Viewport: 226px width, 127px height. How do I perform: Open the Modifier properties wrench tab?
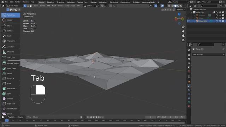coord(189,86)
